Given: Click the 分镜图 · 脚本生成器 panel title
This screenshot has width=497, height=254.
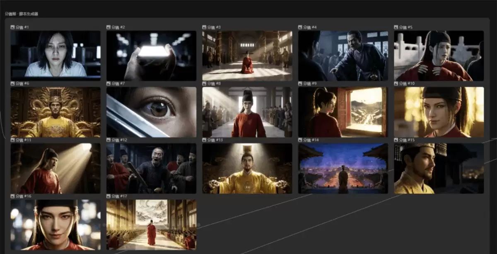Looking at the screenshot, I should [x=22, y=14].
